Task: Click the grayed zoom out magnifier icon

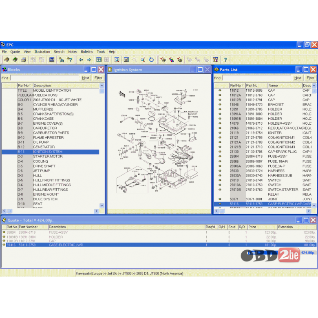Action: click(x=135, y=60)
